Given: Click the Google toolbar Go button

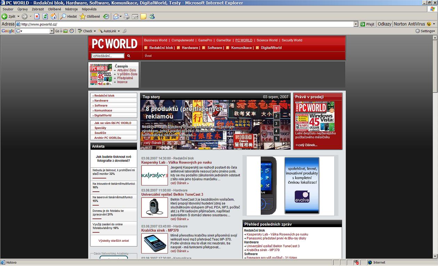Looking at the screenshot, I should point(57,31).
